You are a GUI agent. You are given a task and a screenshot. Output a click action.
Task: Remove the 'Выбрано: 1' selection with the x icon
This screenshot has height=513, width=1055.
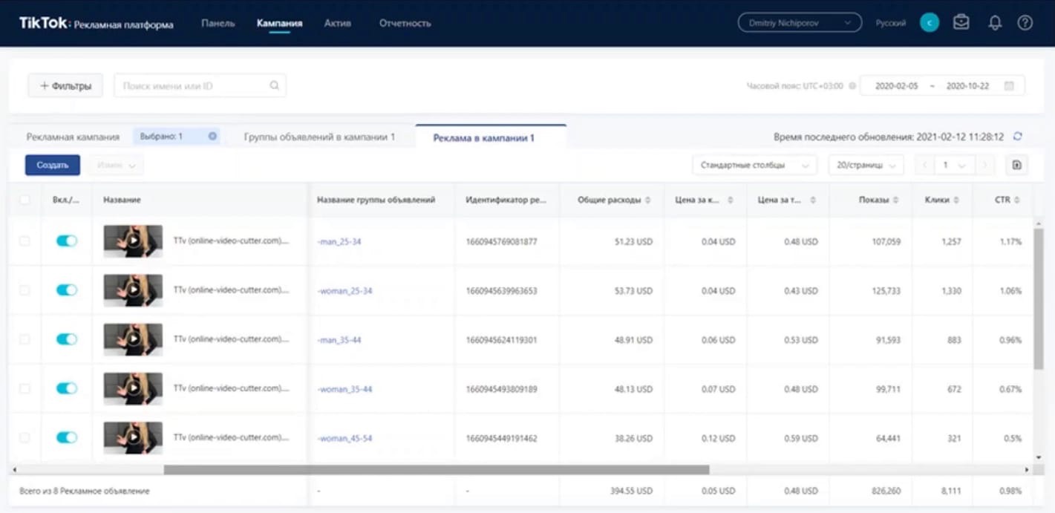pyautogui.click(x=212, y=137)
